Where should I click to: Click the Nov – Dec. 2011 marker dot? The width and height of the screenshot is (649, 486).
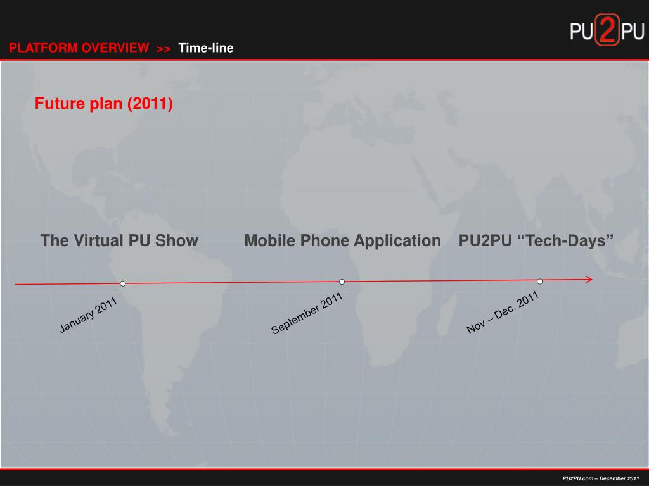(540, 282)
